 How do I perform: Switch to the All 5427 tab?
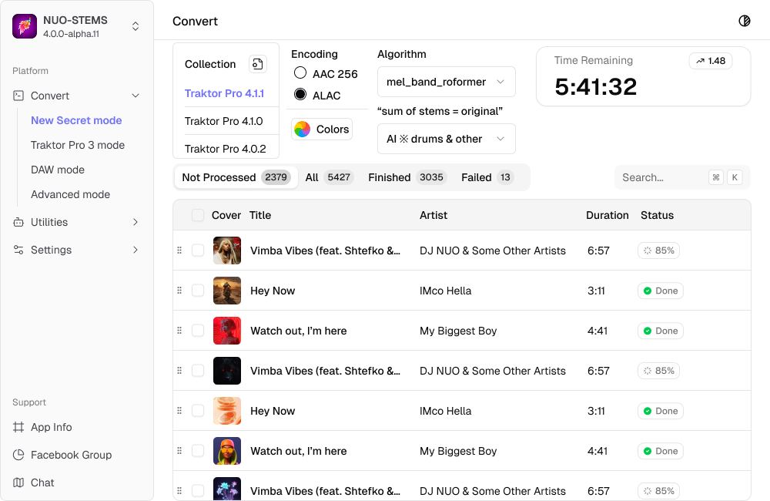click(x=329, y=177)
